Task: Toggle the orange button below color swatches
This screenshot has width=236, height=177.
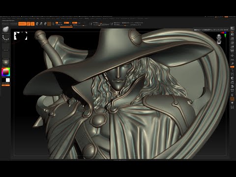Action: [6, 85]
